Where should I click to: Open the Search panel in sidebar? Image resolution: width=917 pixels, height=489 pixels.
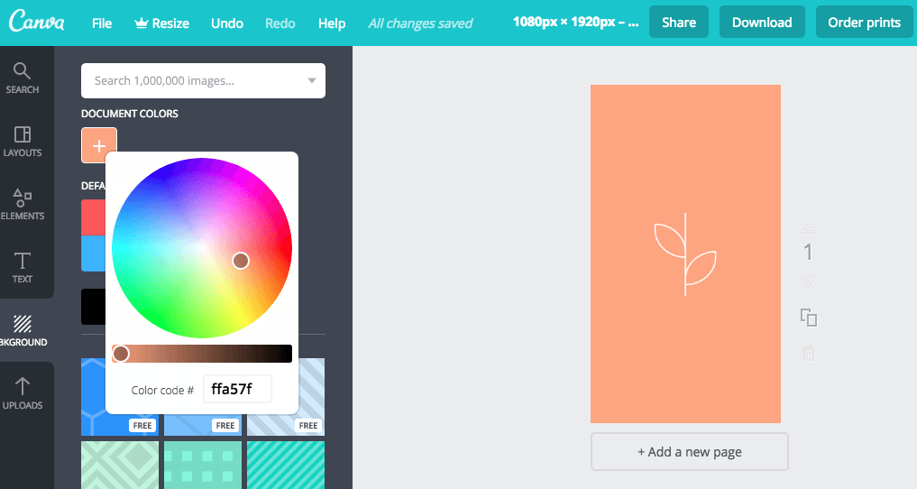(x=23, y=78)
